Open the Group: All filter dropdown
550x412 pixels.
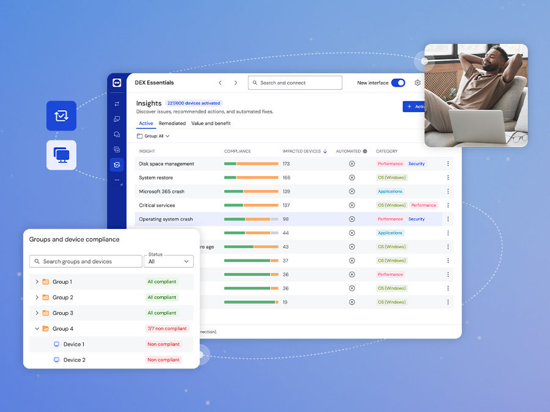point(153,136)
